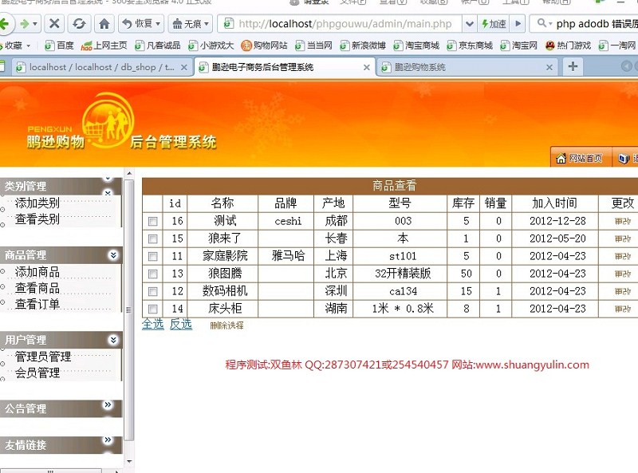This screenshot has height=473, width=638.
Task: Collapse the 用户管理 sidebar section
Action: [113, 340]
